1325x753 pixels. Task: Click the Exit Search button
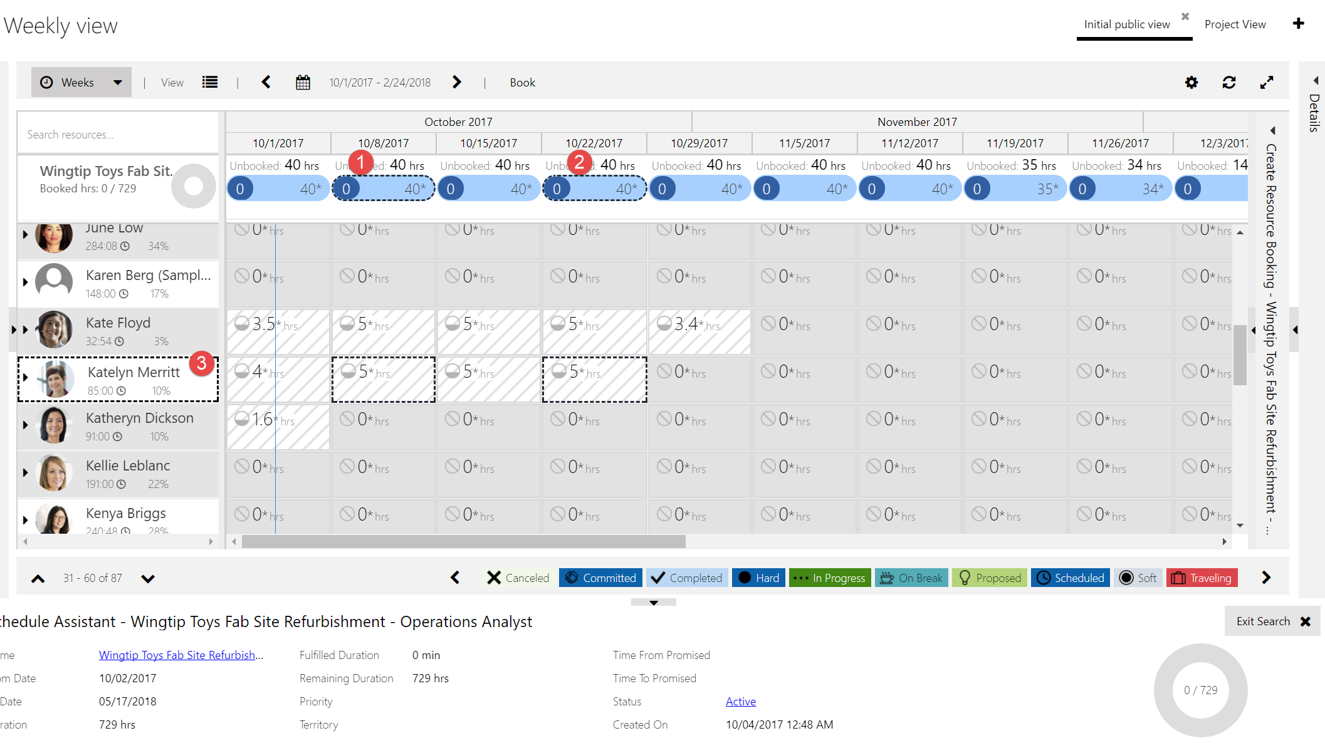point(1272,621)
